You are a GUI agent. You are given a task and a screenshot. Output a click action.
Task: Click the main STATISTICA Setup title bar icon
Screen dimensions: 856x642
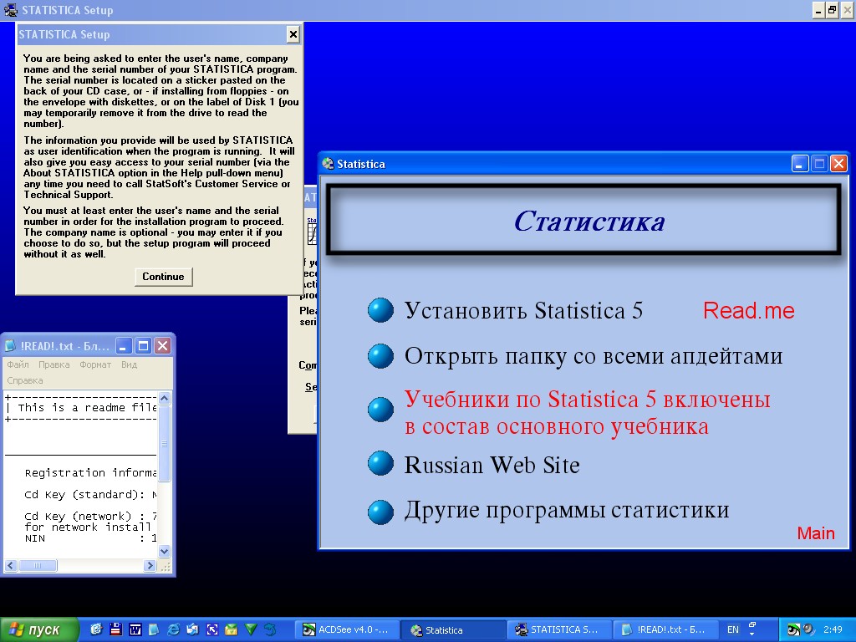[x=10, y=10]
